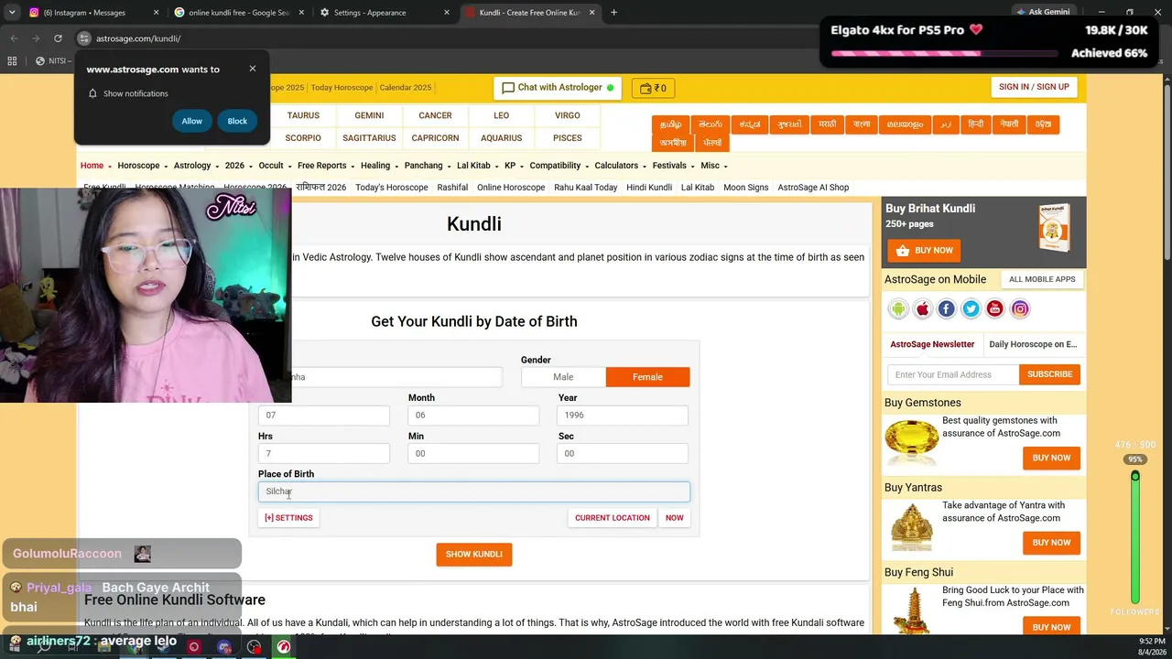The height and width of the screenshot is (659, 1172).
Task: Select Male gender option
Action: 563,377
